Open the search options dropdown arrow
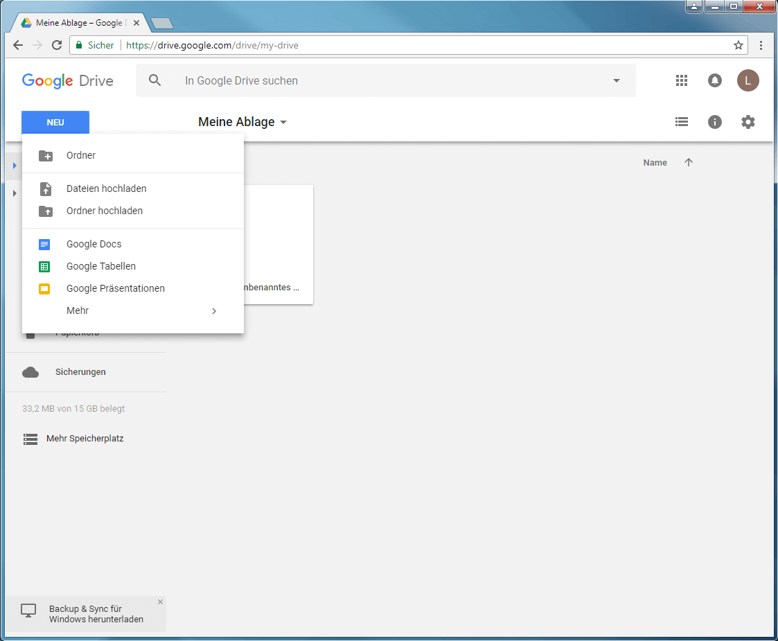Image resolution: width=778 pixels, height=641 pixels. (617, 80)
